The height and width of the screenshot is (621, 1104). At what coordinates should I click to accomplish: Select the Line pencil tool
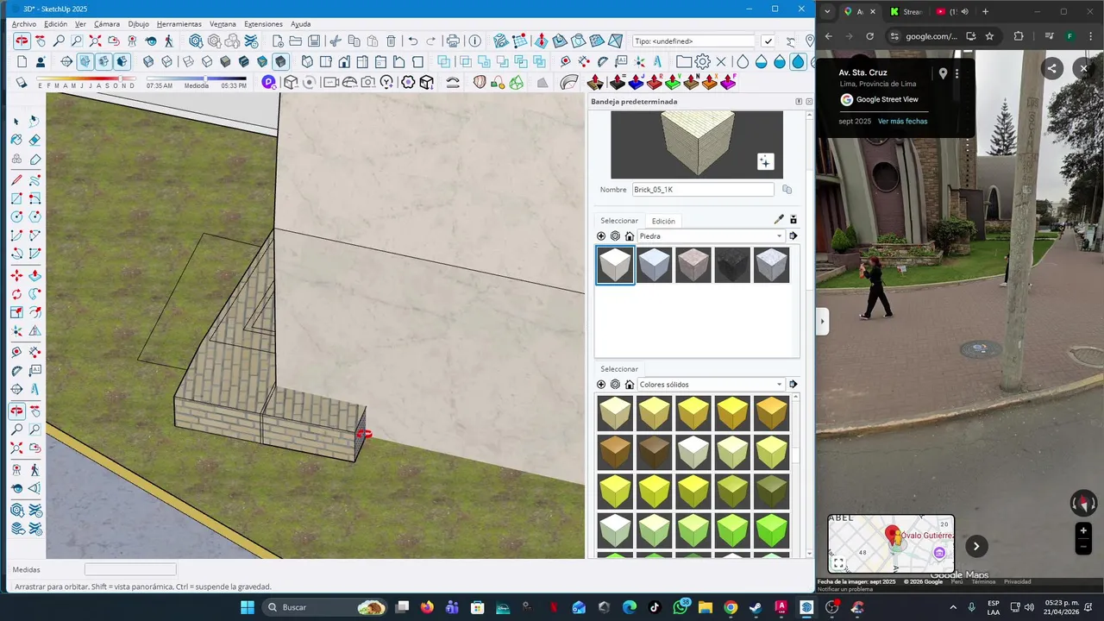pyautogui.click(x=16, y=180)
